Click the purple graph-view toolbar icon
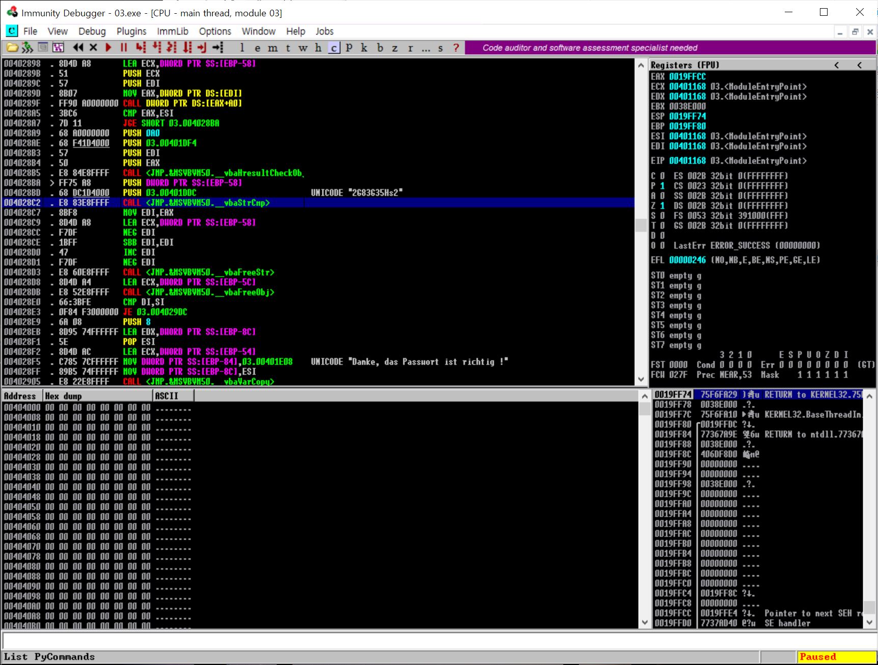Image resolution: width=878 pixels, height=665 pixels. tap(59, 48)
